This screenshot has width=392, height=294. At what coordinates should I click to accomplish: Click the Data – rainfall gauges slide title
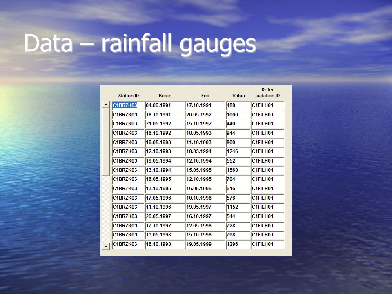click(x=140, y=44)
